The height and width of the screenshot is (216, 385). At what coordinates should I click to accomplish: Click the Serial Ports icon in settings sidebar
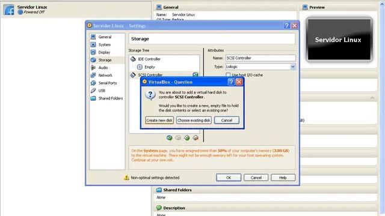(x=93, y=83)
